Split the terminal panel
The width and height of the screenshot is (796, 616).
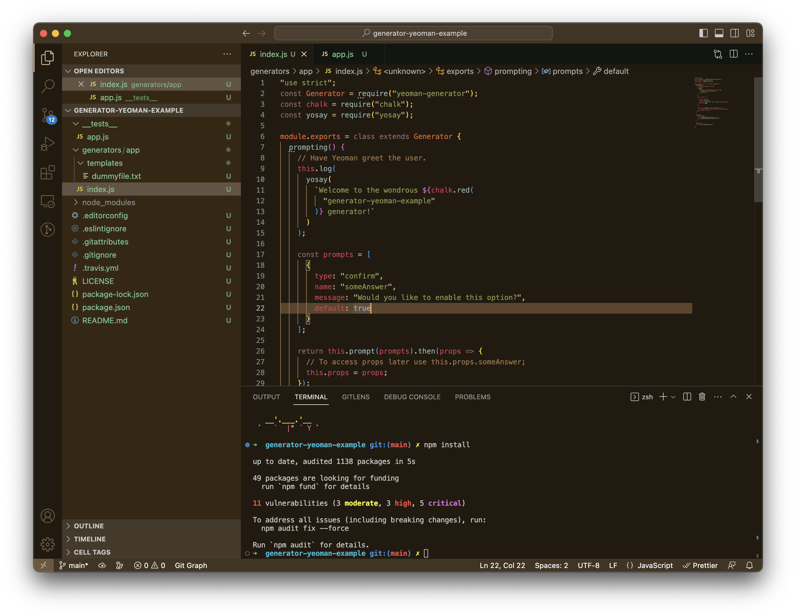(x=687, y=397)
